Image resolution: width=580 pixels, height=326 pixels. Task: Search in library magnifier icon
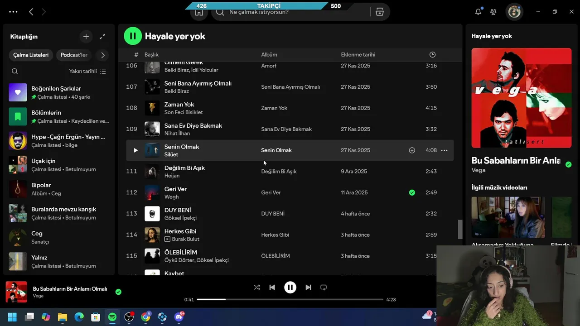(x=15, y=71)
